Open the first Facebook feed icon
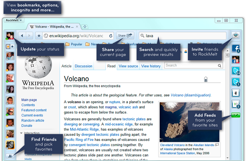Screen dimensions: 247x161 (x=235, y=49)
